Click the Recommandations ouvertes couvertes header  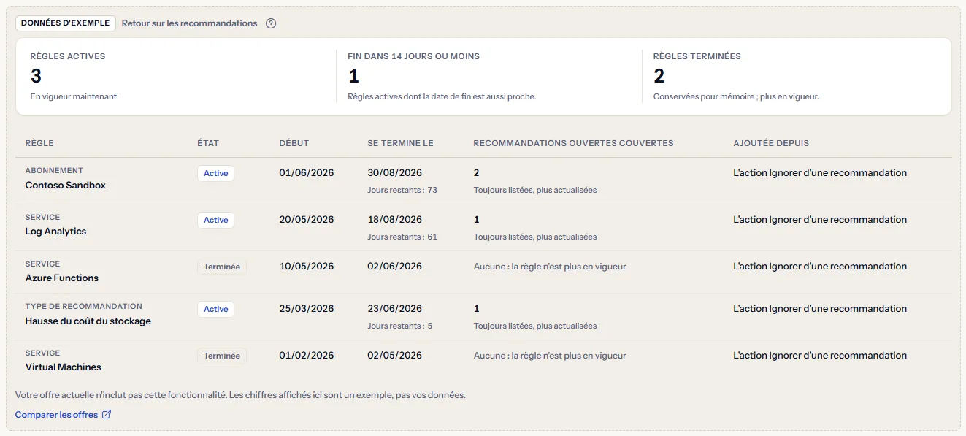click(x=573, y=143)
